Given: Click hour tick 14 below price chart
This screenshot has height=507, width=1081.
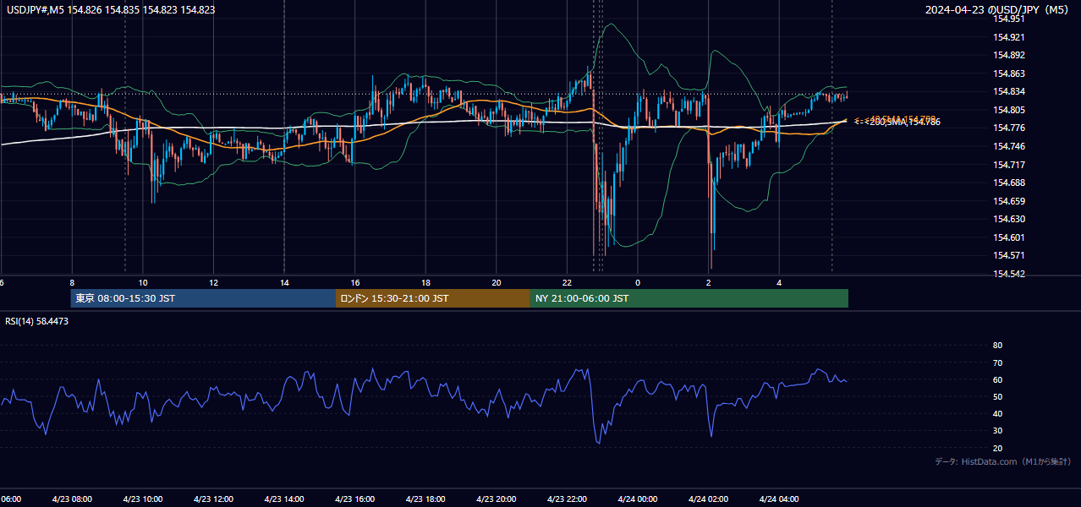Looking at the screenshot, I should pos(285,282).
